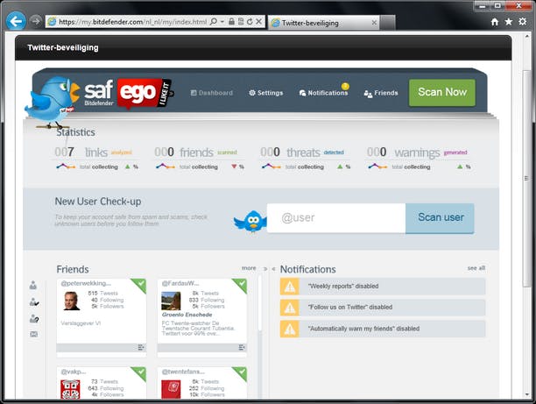Open the Friends menu item
This screenshot has height=404, width=536.
[381, 93]
